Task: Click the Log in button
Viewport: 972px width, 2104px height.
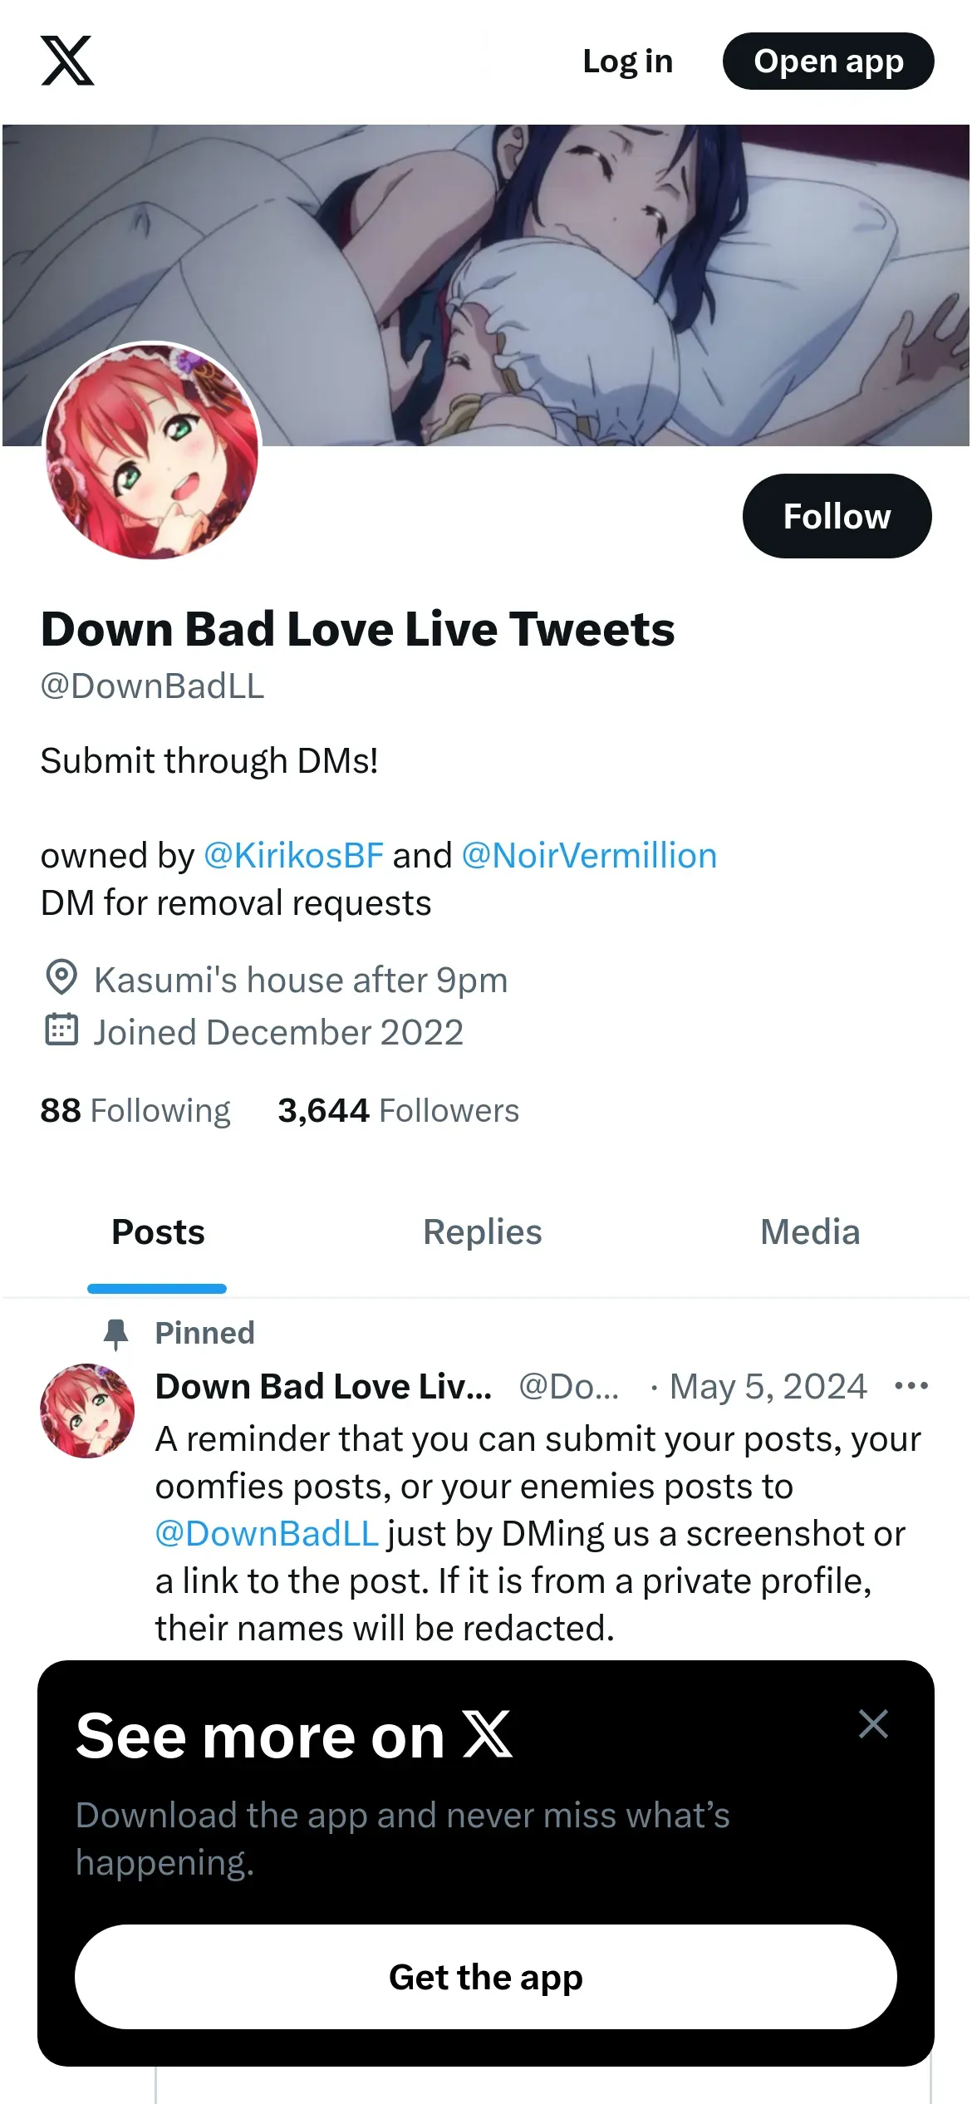Action: tap(627, 61)
